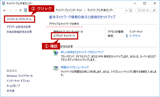Viewport: 160px width, 97px height.
Task: Click the 基本ネットワーク情報の表示と接続のセットアップ heading
Action: [x=82, y=17]
